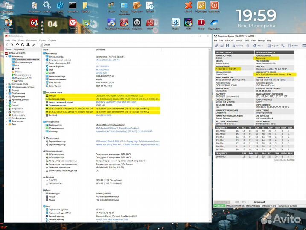Image resolution: width=306 pixels, height=230 pixels.
Task: Open the Справка menu in AIDA64
Action: (52, 40)
